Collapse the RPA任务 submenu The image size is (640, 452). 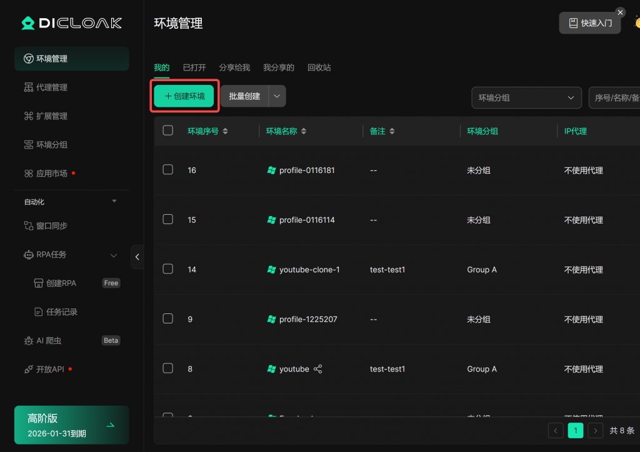pos(113,255)
